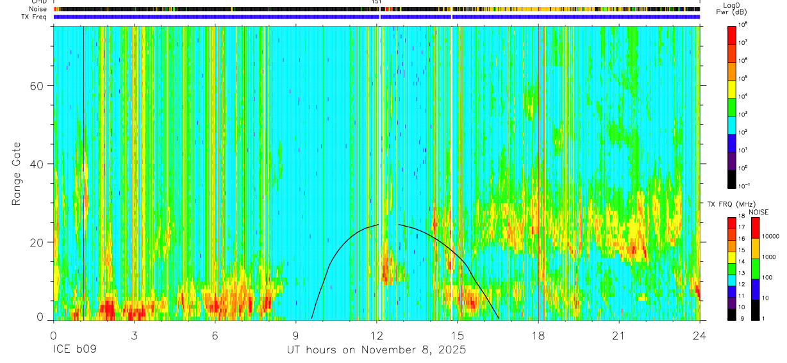Click the blue segment of the NOISE colorbar
Image resolution: width=787 pixels, height=363 pixels.
(756, 289)
